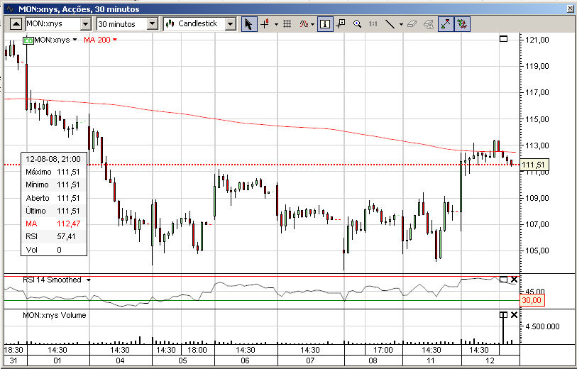Click the Vol 0 row in info box

[53, 250]
